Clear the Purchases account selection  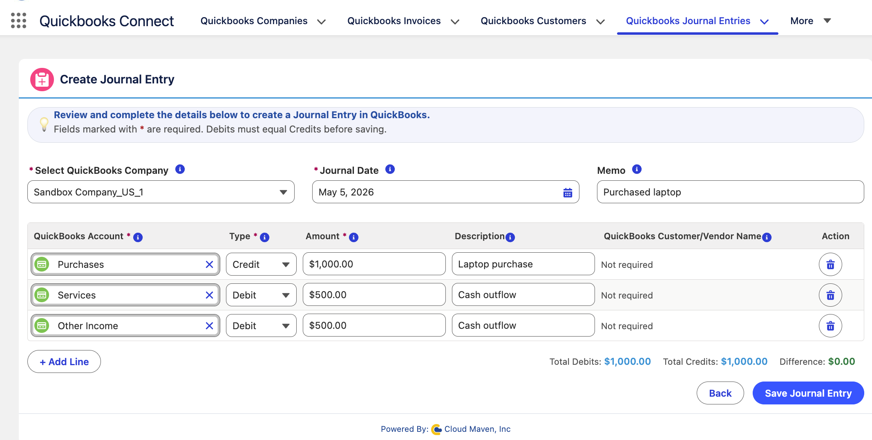tap(209, 265)
